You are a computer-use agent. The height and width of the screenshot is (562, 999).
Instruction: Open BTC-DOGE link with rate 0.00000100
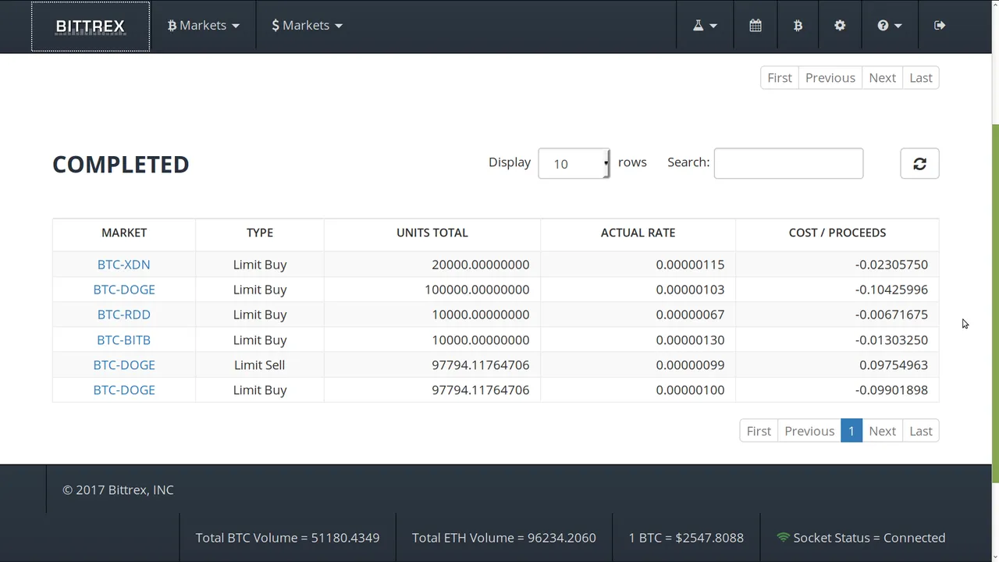click(x=124, y=390)
